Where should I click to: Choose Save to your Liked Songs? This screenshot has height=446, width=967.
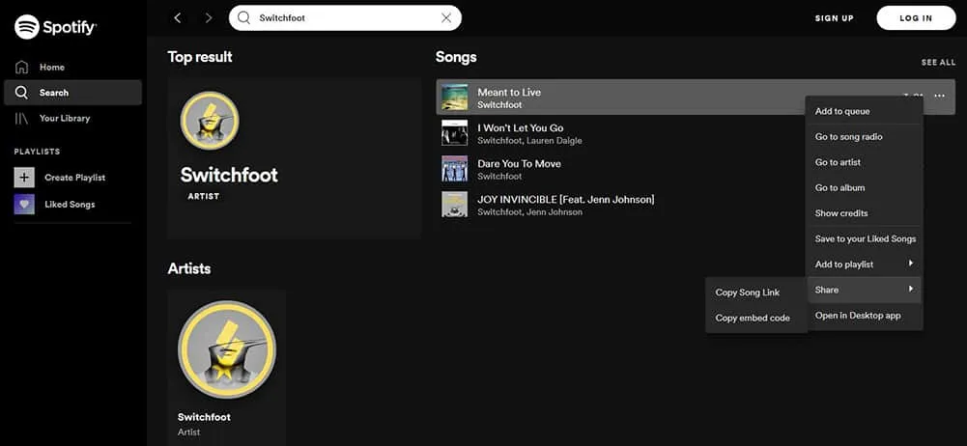coord(864,239)
